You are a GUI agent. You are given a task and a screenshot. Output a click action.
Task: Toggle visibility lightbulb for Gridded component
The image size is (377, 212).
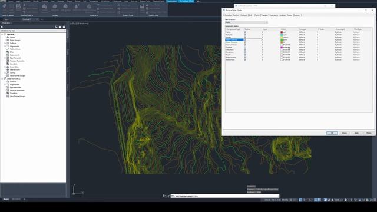click(x=245, y=47)
